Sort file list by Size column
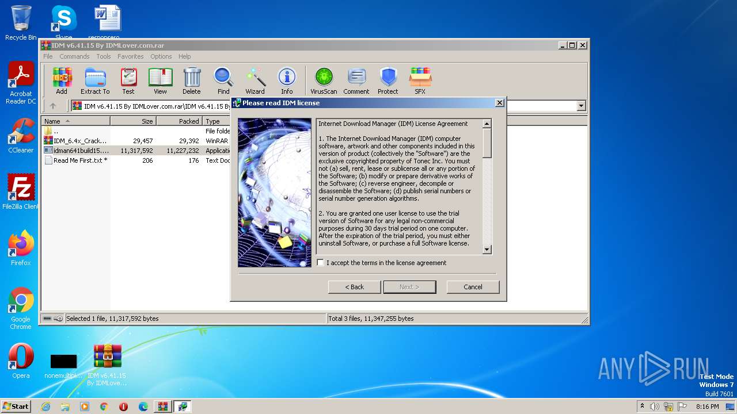 [x=133, y=121]
